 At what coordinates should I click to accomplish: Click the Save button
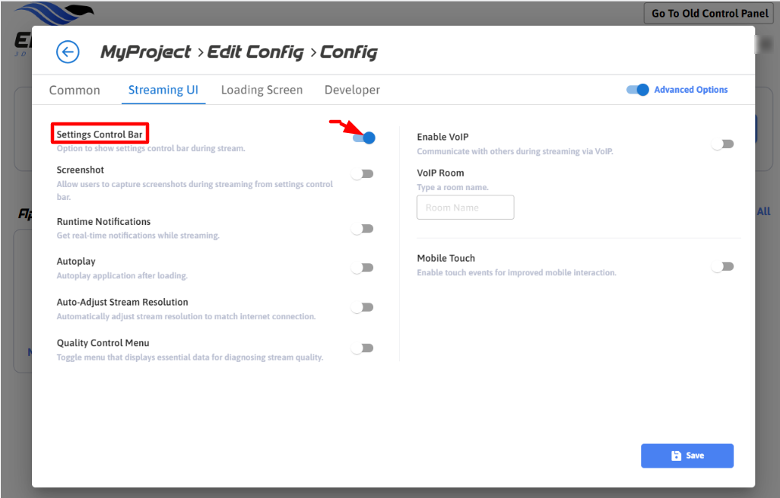pyautogui.click(x=687, y=455)
